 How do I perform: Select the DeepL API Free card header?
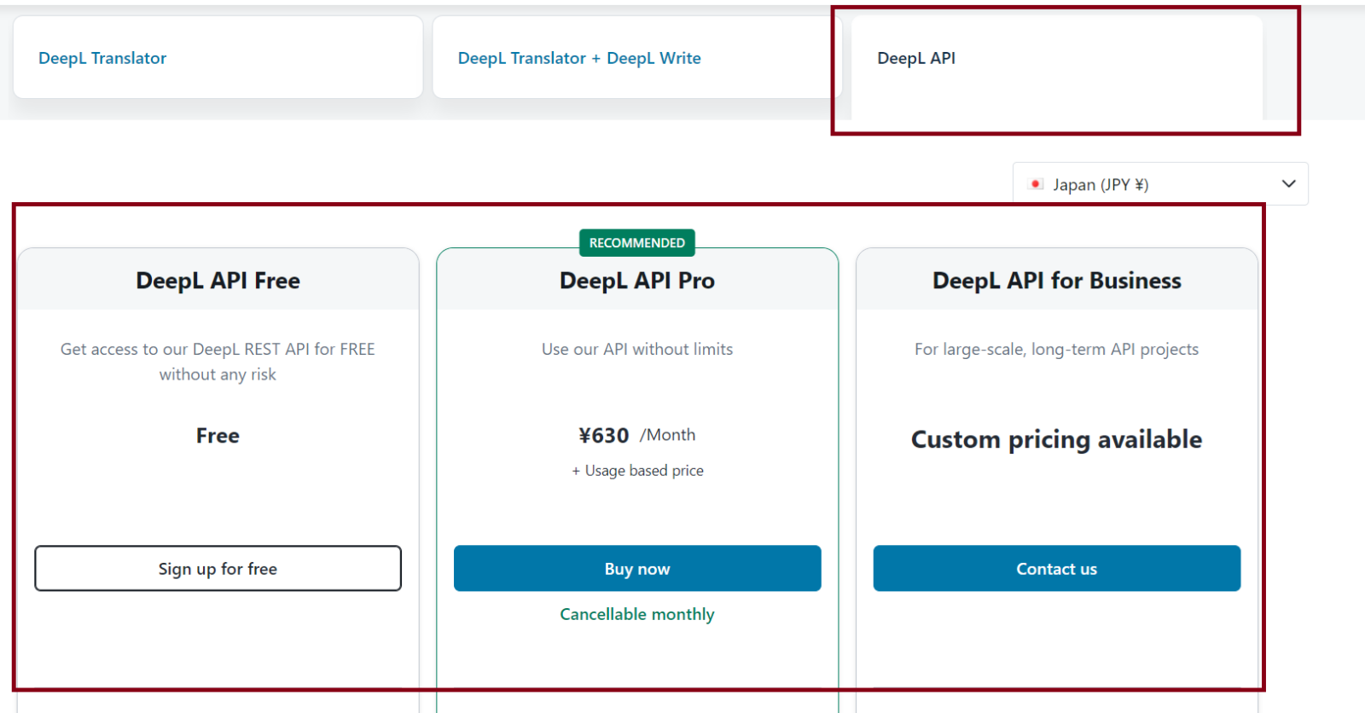click(218, 280)
